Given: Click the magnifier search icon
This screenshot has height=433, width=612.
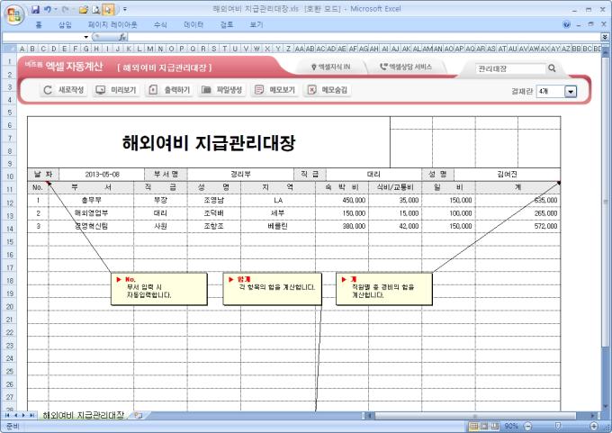Looking at the screenshot, I should tap(552, 68).
